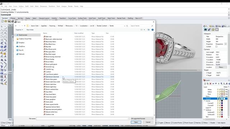230x129 pixels.
Task: Open the Help menu in Rhino
Action: click(82, 6)
